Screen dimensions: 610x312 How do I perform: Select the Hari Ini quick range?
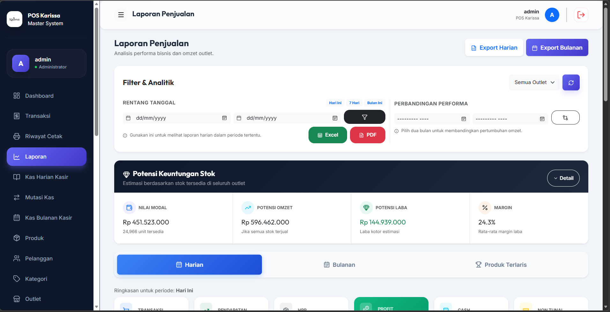coord(335,103)
